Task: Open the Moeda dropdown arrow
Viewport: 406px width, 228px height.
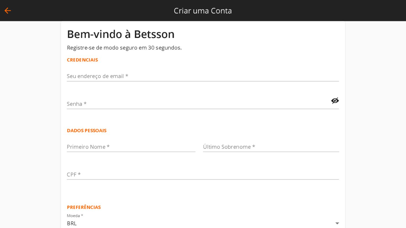Action: click(x=337, y=223)
